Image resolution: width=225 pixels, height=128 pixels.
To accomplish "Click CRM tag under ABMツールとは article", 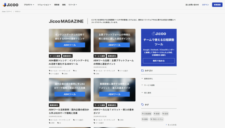I will [121, 120].
